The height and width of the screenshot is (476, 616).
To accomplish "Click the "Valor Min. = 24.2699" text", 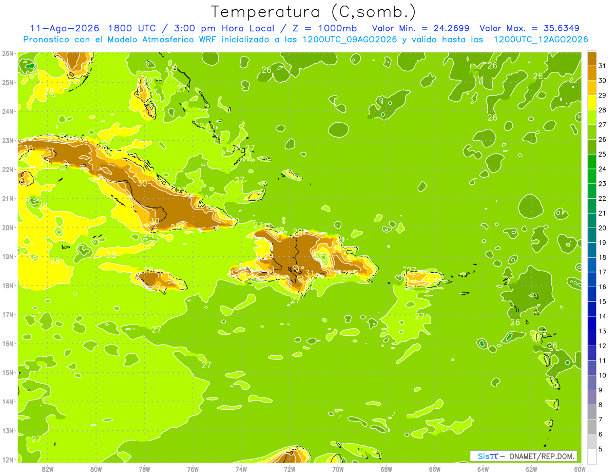I will point(421,28).
